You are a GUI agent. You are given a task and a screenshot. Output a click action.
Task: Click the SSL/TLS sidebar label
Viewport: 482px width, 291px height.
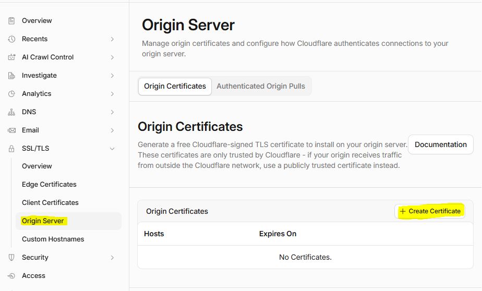click(x=35, y=149)
